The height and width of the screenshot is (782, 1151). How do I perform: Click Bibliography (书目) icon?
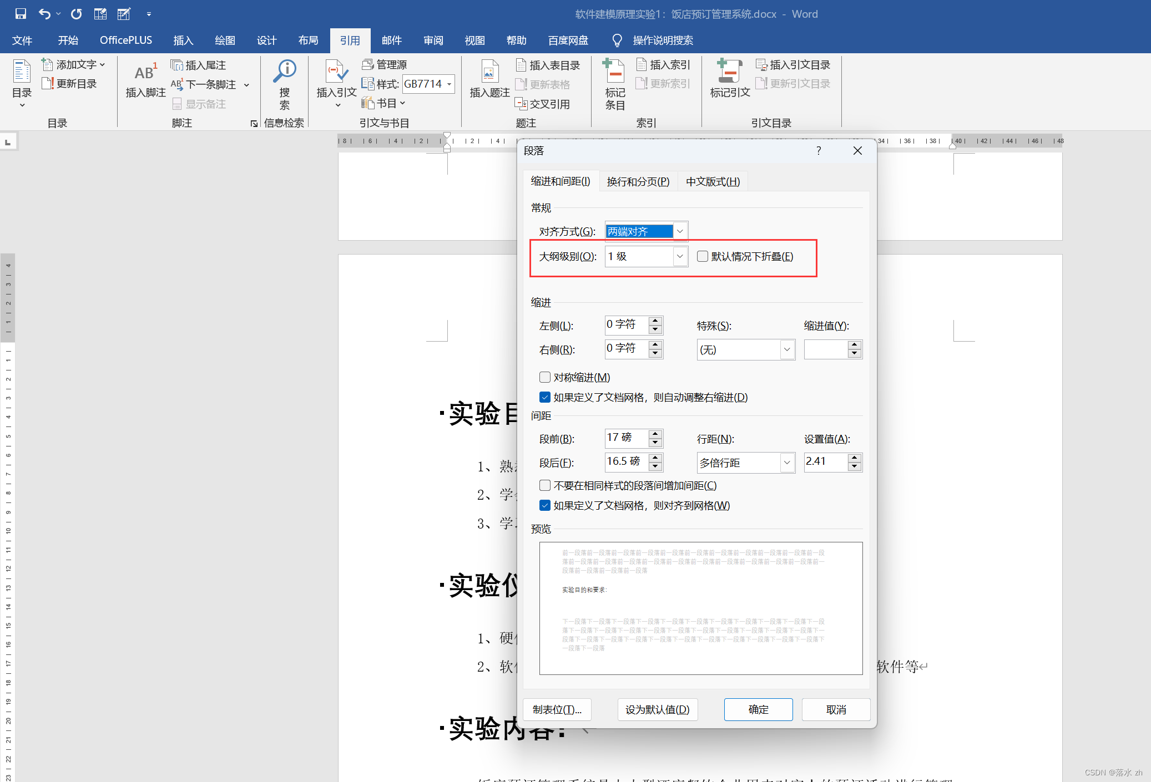[x=368, y=103]
